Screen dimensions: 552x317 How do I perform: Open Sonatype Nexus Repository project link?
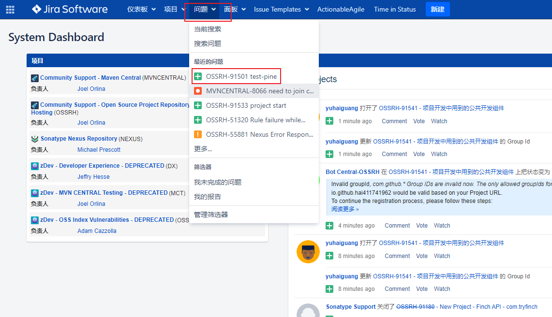[79, 139]
